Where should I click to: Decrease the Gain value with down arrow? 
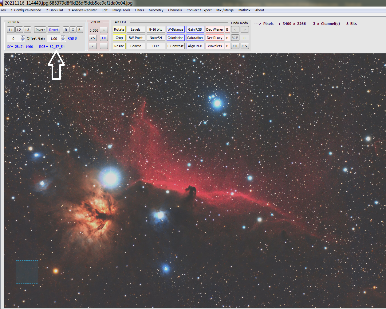point(63,40)
